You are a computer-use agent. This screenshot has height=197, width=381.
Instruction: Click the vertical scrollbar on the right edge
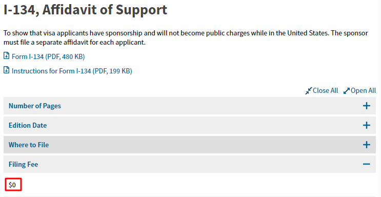(x=379, y=98)
